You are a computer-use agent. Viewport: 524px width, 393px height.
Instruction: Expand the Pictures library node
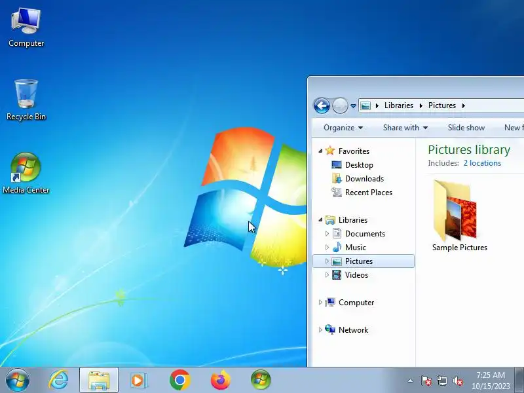(x=327, y=261)
